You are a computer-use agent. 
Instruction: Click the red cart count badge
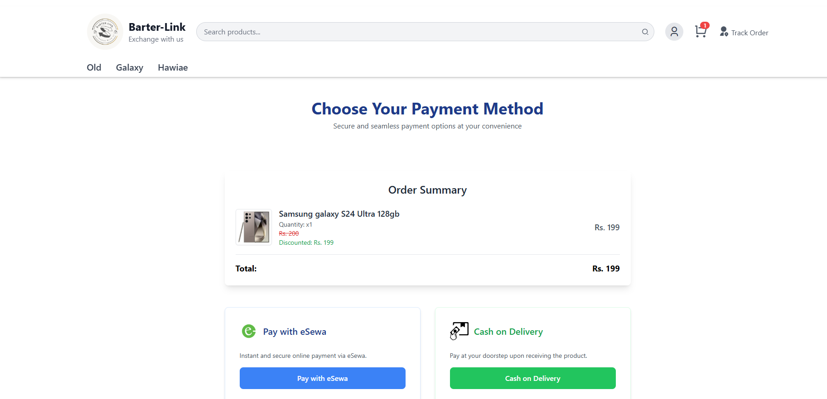pos(705,25)
